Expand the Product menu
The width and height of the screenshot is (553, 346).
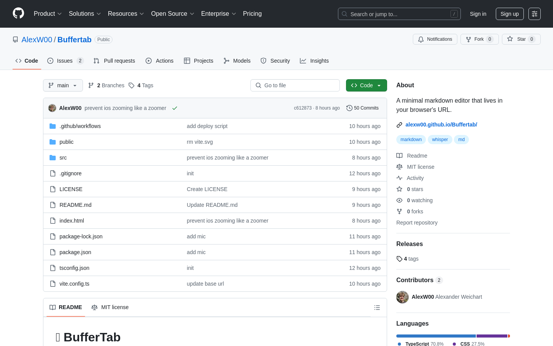(x=48, y=14)
